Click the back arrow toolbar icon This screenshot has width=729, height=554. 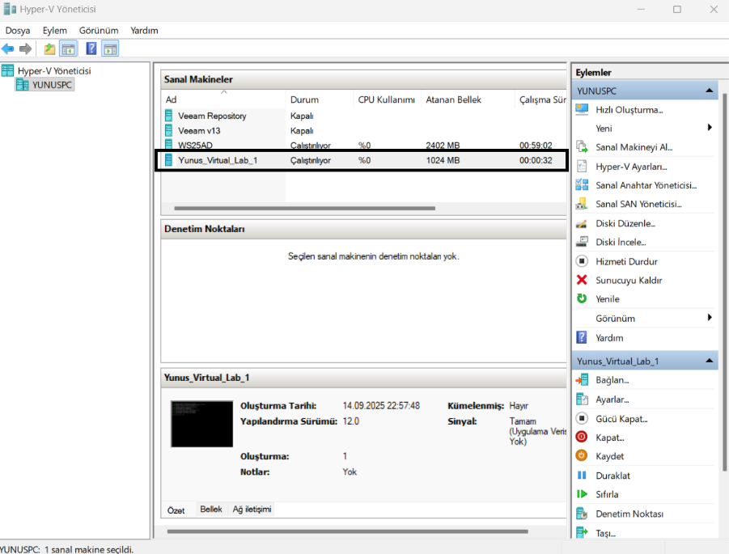point(8,49)
